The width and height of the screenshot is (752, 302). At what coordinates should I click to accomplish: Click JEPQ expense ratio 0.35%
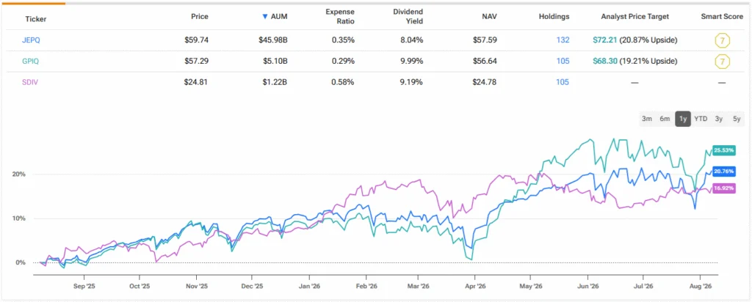(344, 40)
